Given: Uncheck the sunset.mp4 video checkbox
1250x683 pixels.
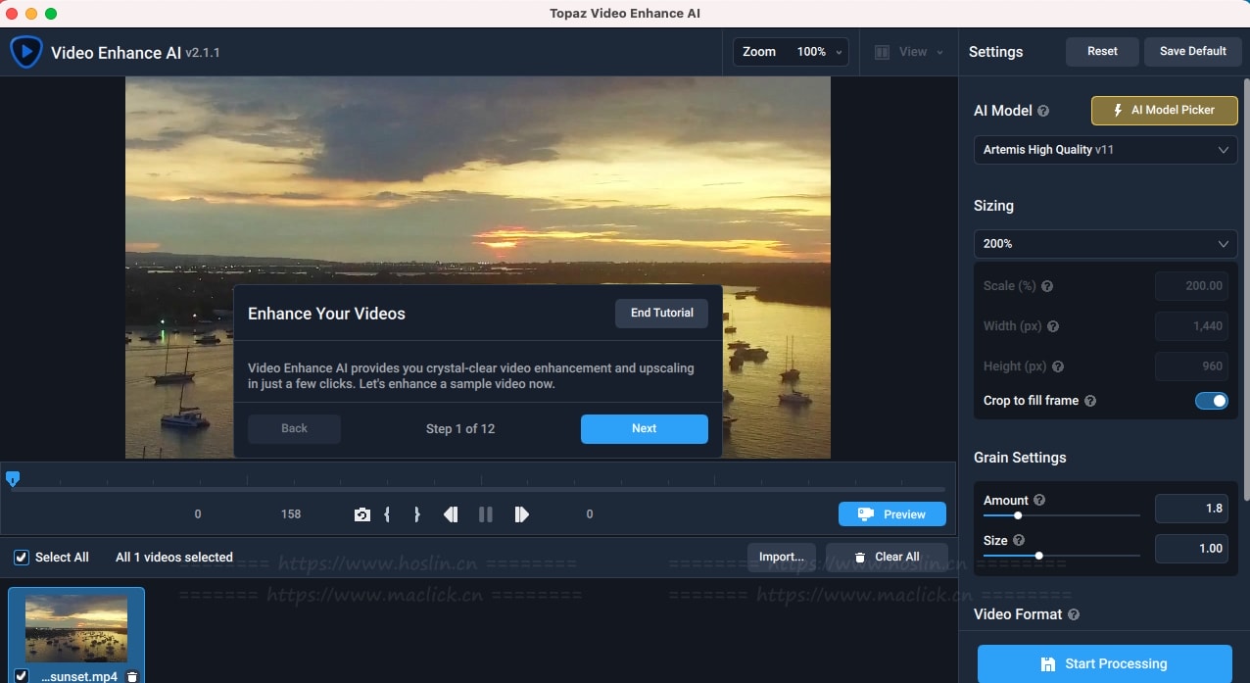Looking at the screenshot, I should [x=22, y=676].
